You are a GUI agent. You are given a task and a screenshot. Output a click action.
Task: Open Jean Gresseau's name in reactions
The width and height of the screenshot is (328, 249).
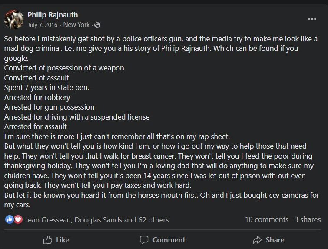pyautogui.click(x=48, y=220)
